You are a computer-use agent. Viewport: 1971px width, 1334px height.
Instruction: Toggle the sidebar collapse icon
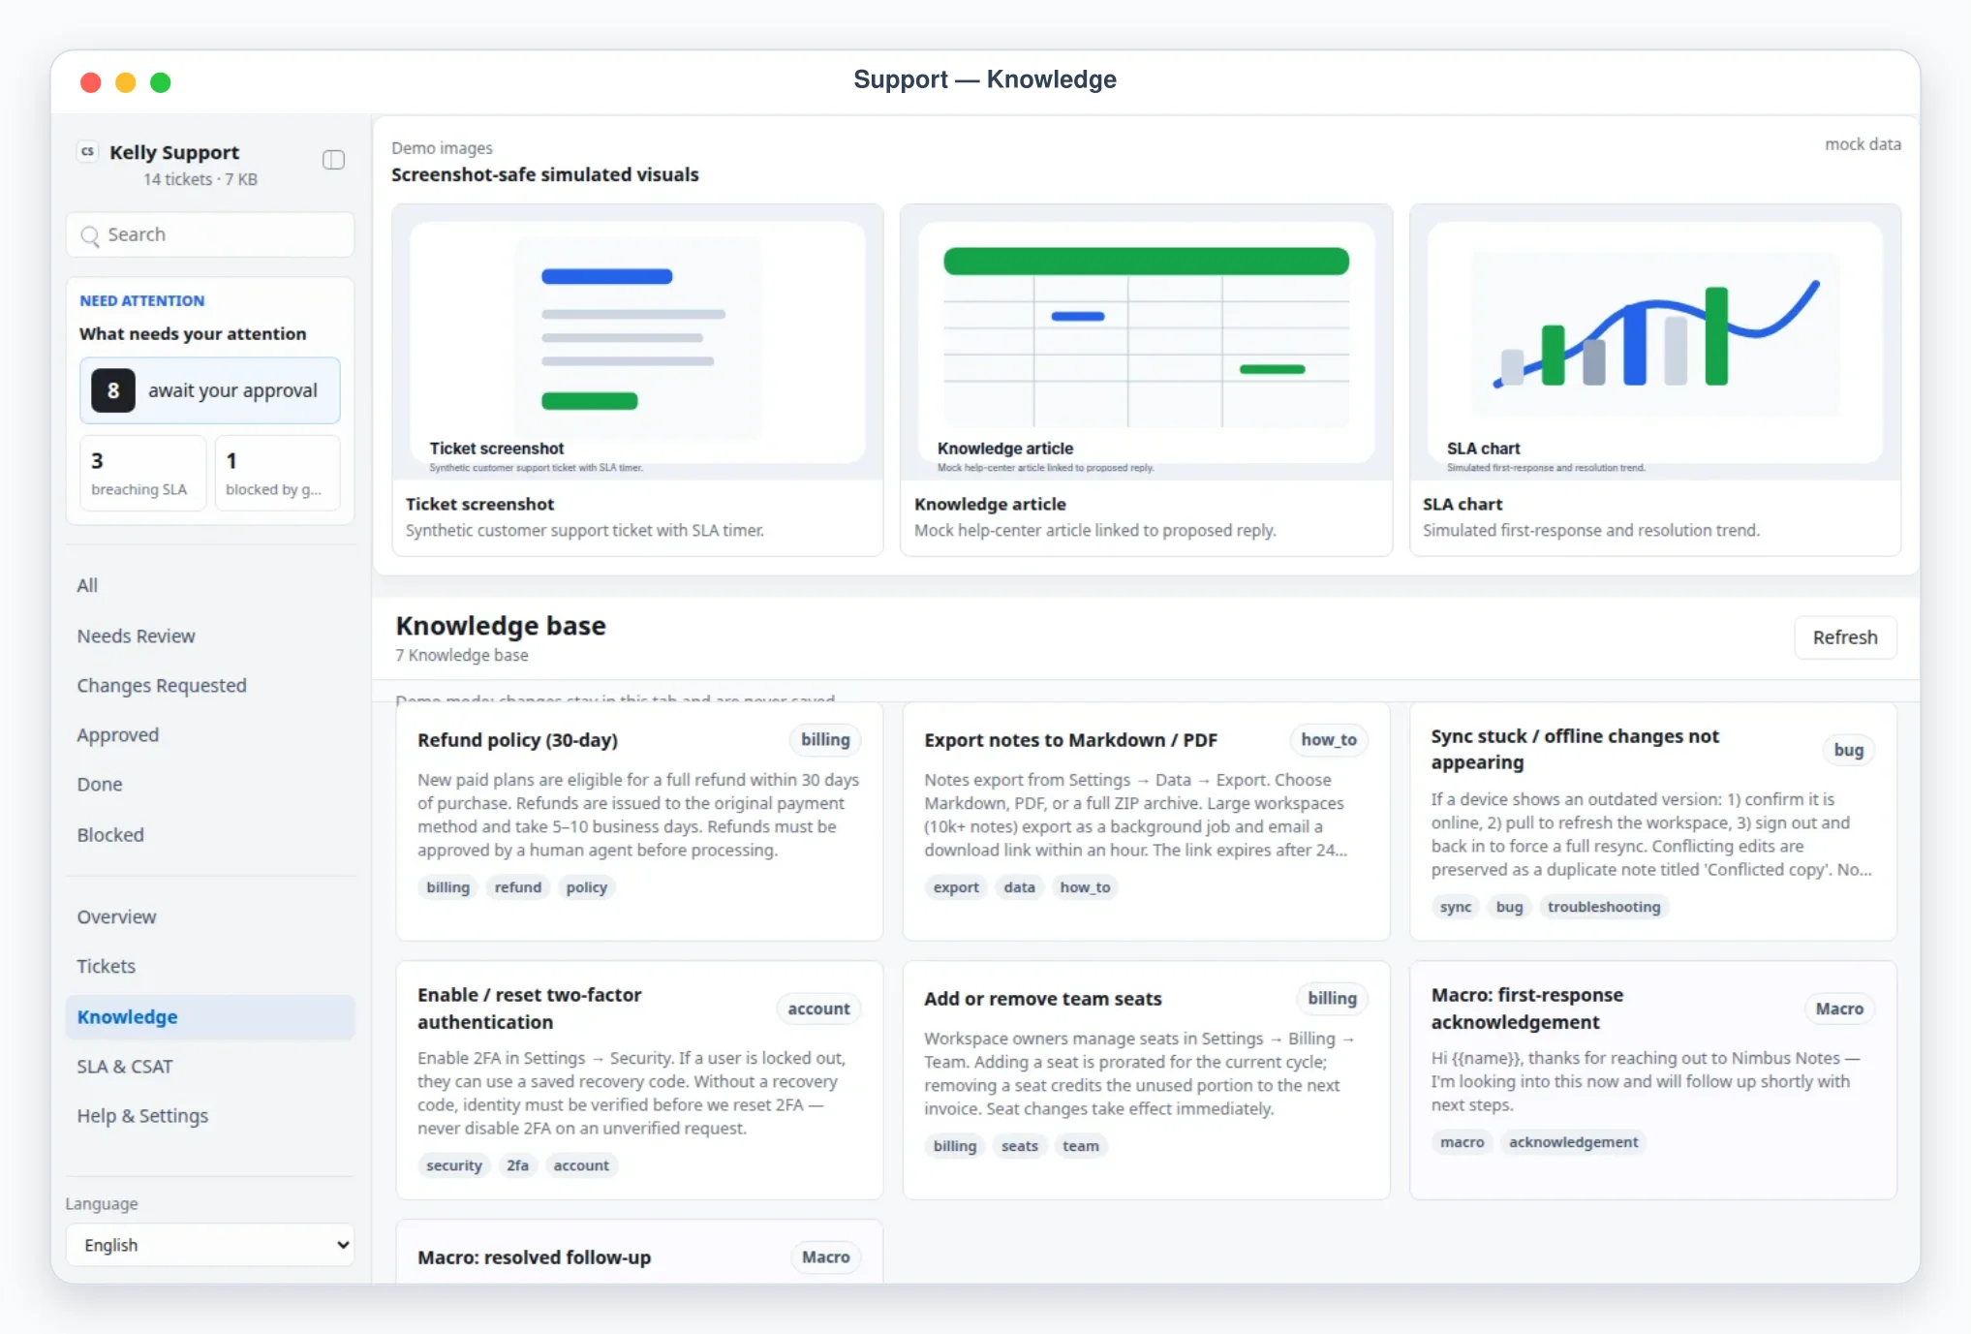[x=333, y=160]
